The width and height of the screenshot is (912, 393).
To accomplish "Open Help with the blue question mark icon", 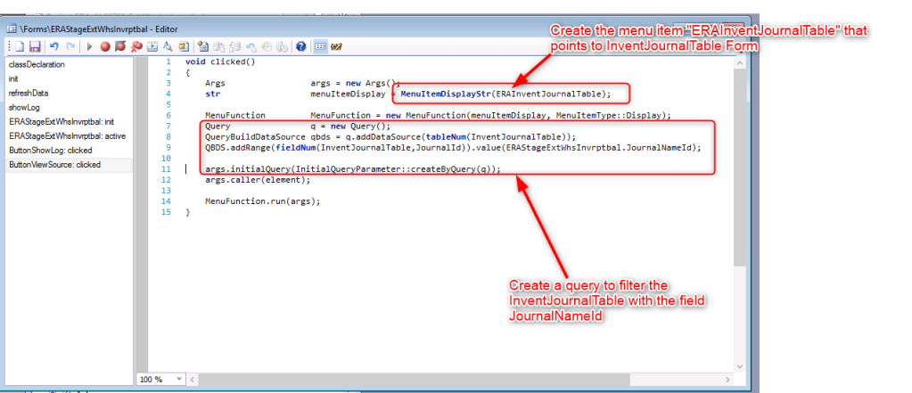I will point(300,45).
